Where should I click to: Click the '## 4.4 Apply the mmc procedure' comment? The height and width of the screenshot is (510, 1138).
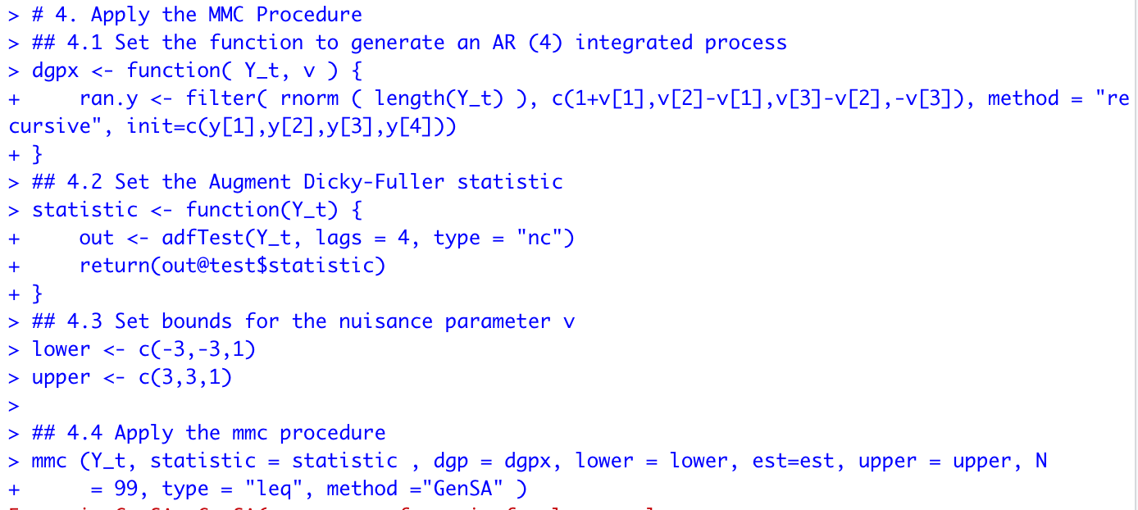pyautogui.click(x=208, y=433)
